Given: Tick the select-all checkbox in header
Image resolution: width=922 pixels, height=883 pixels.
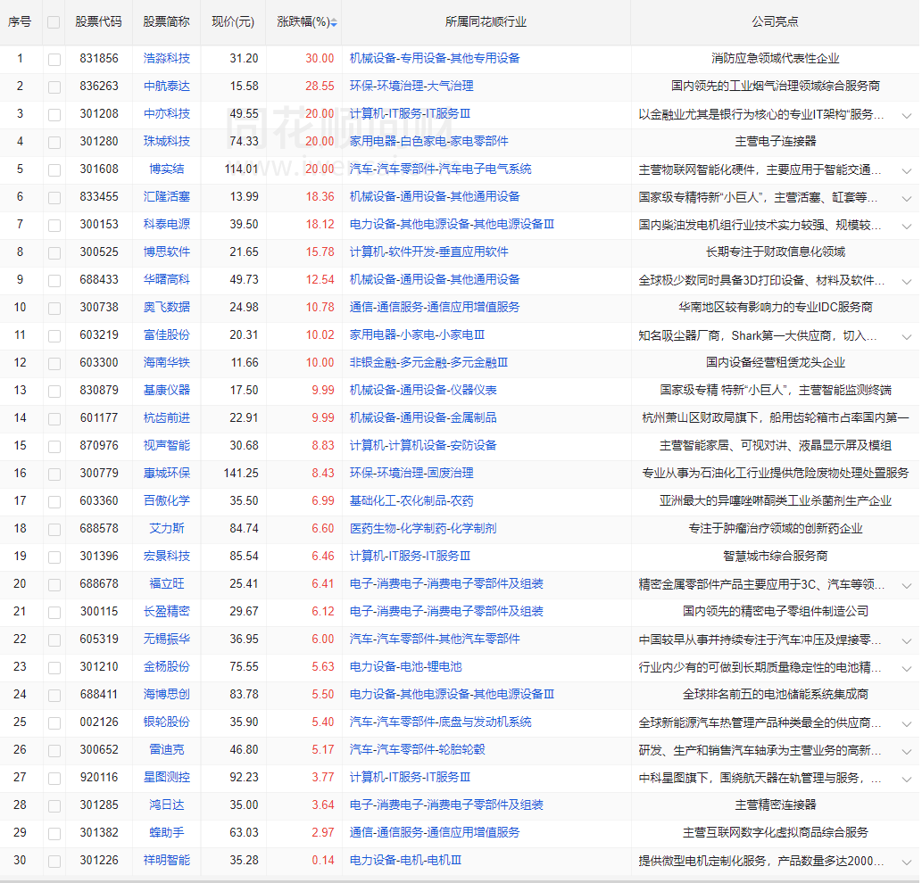Looking at the screenshot, I should (54, 22).
